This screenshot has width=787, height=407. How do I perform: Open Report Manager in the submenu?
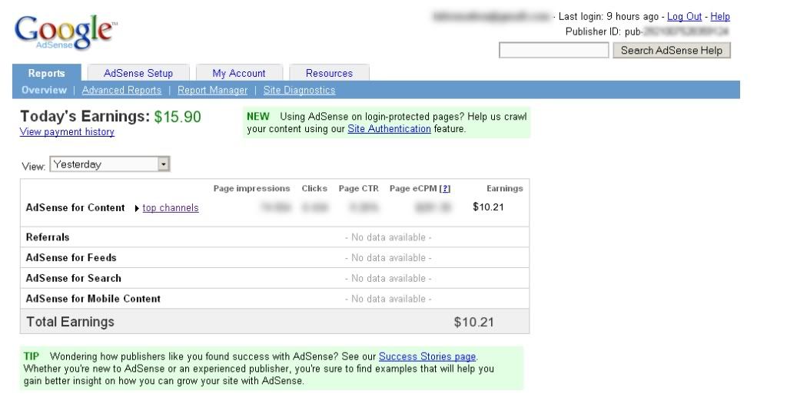coord(212,91)
